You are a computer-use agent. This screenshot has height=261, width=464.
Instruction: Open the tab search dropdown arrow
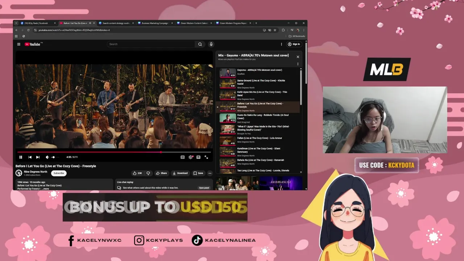click(x=16, y=23)
